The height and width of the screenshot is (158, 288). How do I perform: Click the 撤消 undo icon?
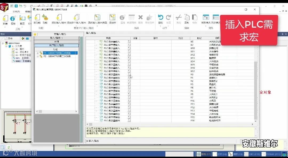[x=161, y=18]
